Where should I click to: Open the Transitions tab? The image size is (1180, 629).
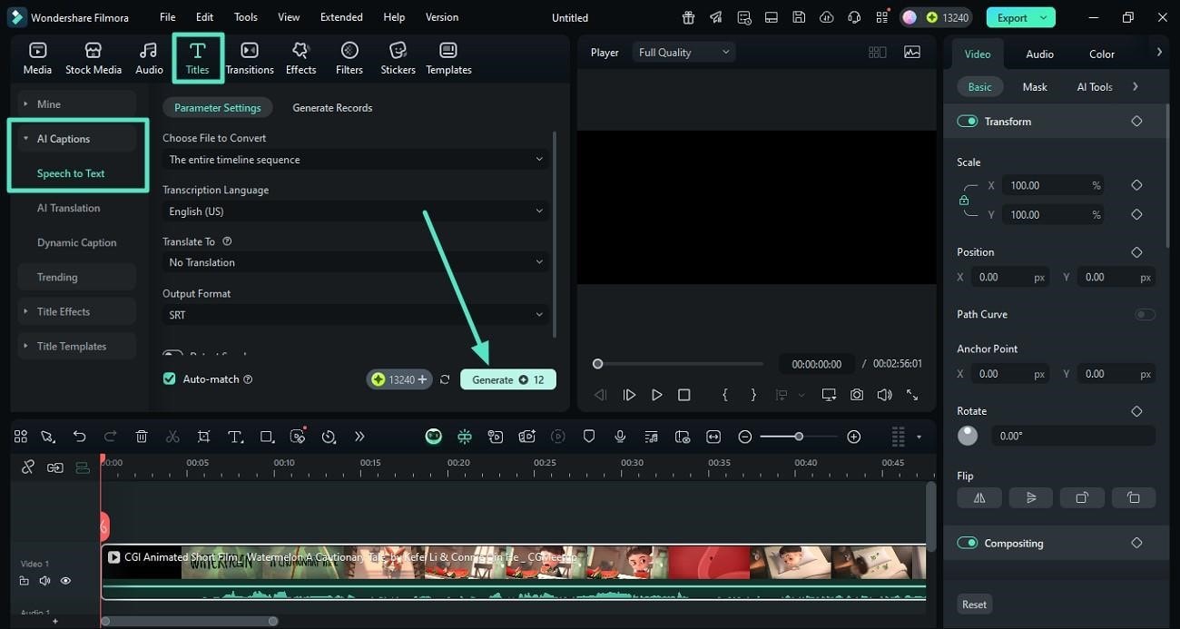click(250, 58)
